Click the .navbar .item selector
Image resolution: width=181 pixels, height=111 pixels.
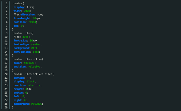[22, 33]
